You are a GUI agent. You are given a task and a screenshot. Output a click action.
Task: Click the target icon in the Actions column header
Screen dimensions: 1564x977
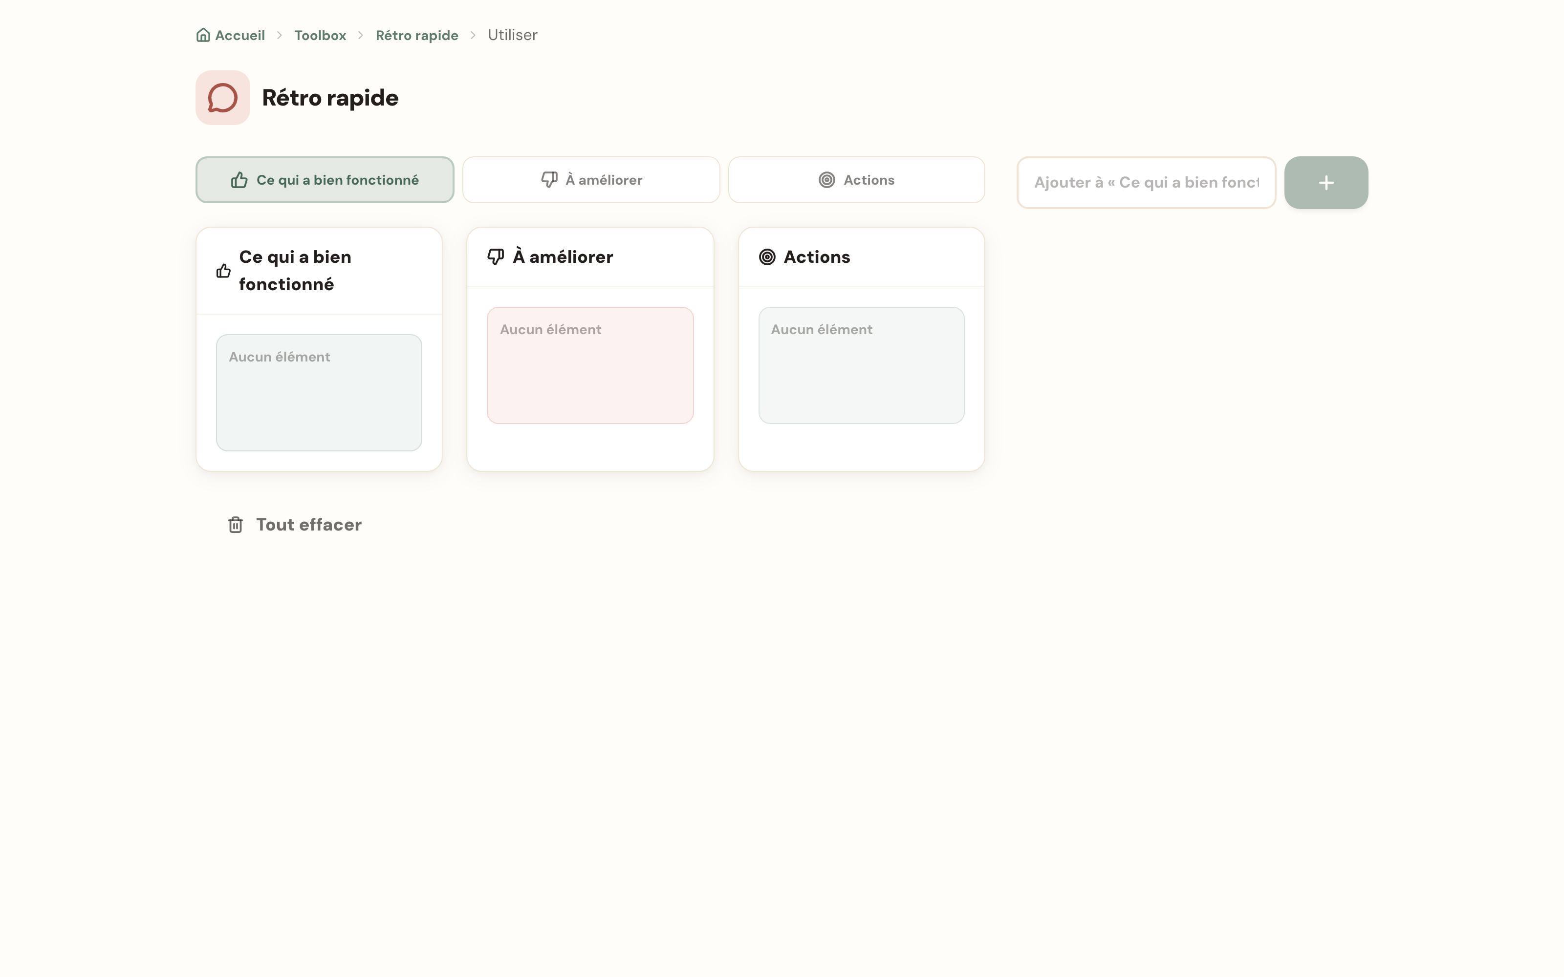click(x=767, y=257)
